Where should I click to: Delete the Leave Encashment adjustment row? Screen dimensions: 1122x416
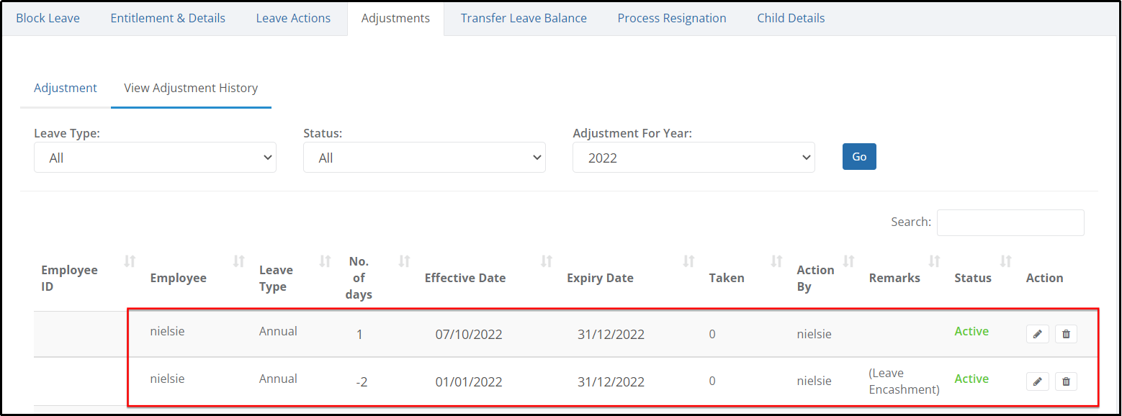click(1066, 381)
